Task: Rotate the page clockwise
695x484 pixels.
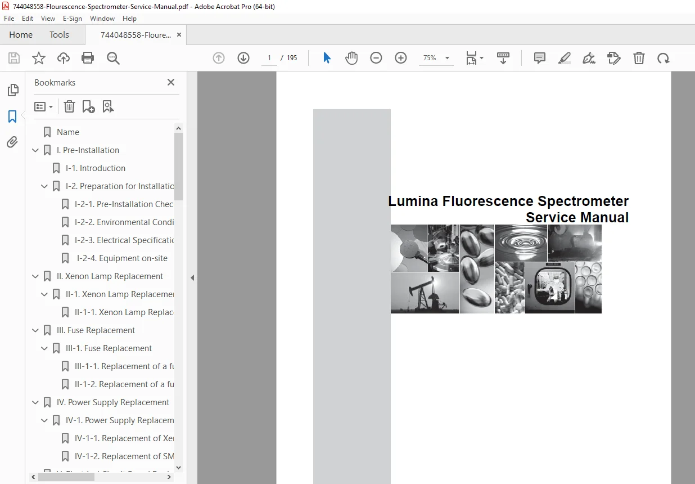Action: [x=664, y=58]
